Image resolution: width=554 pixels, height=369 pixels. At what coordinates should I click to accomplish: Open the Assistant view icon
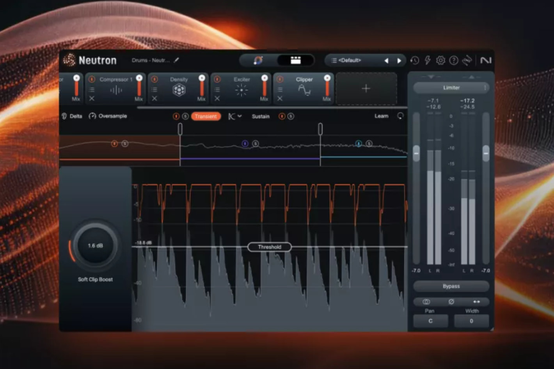258,60
